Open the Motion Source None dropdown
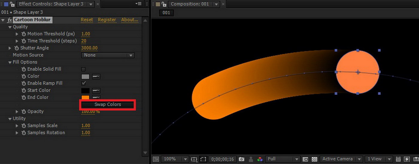This screenshot has width=419, height=164. (x=108, y=55)
